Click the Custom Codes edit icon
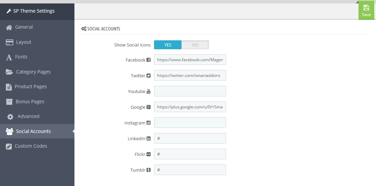376x186 pixels. coord(9,146)
